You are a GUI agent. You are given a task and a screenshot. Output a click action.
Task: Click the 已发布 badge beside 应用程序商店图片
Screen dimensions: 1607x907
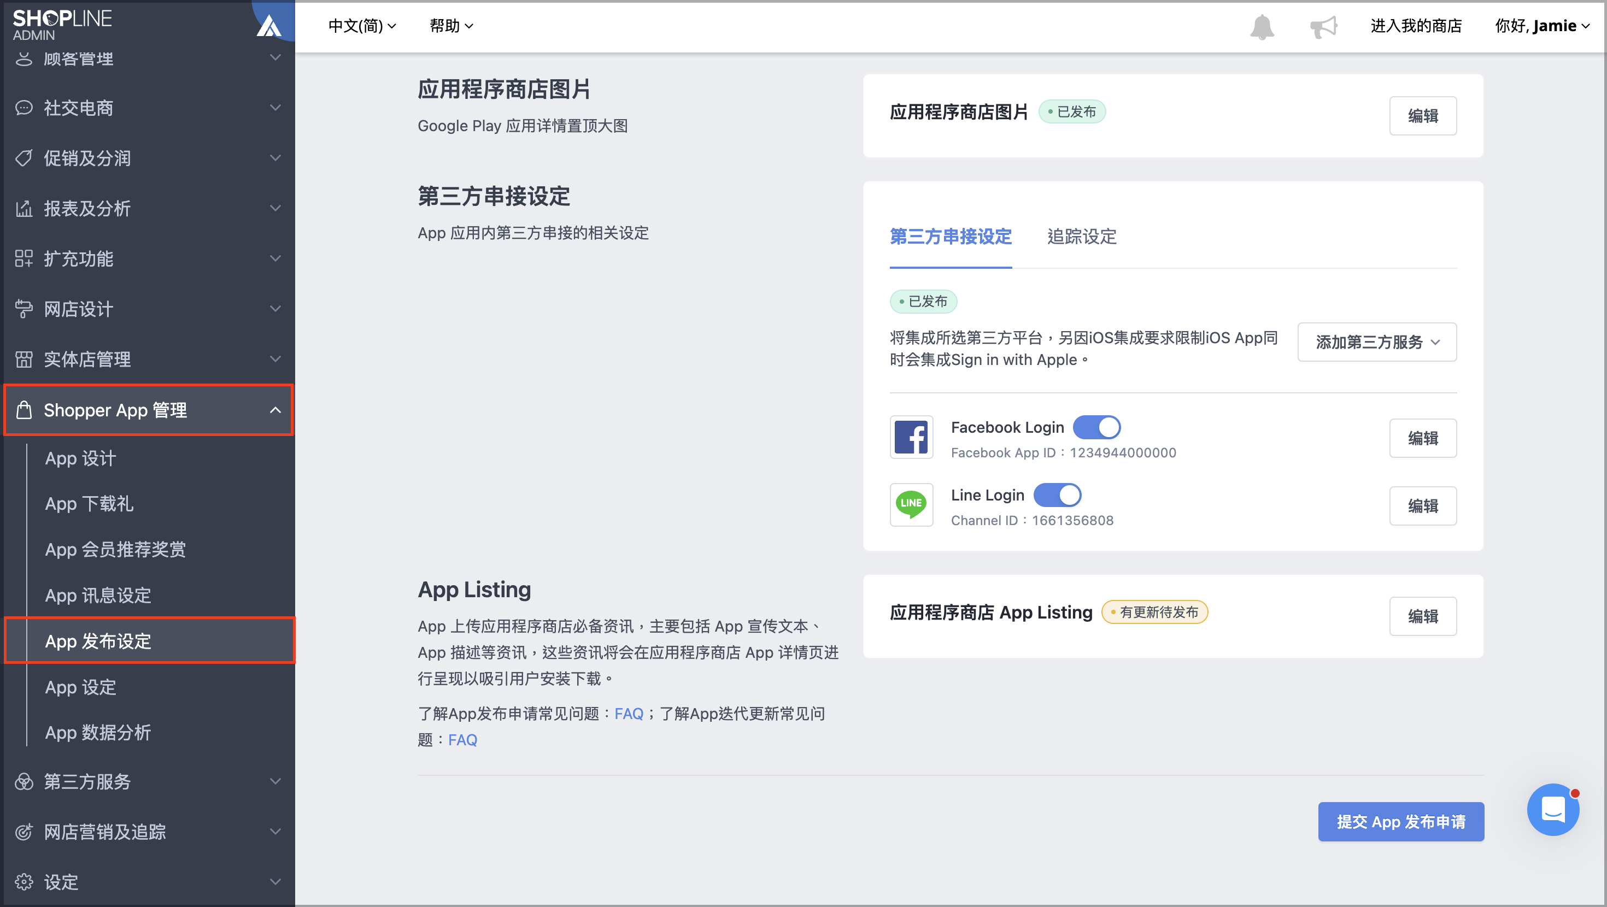pyautogui.click(x=1072, y=111)
